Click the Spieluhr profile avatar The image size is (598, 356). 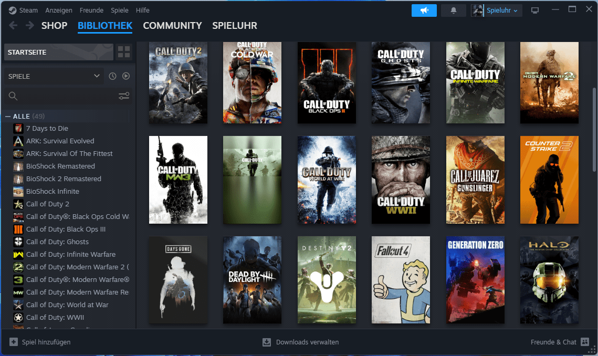point(477,11)
